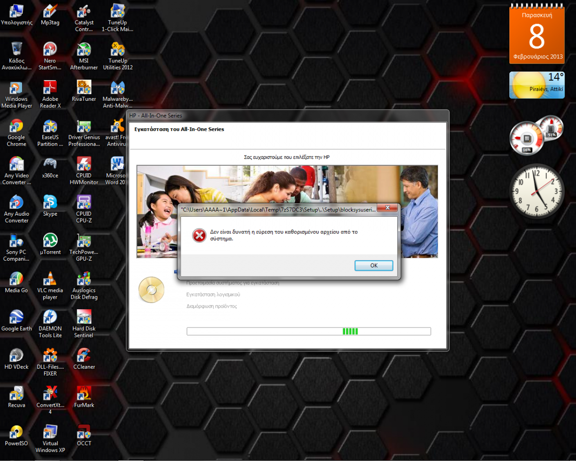
Task: Click the calendar gadget showing 8
Action: tap(537, 34)
